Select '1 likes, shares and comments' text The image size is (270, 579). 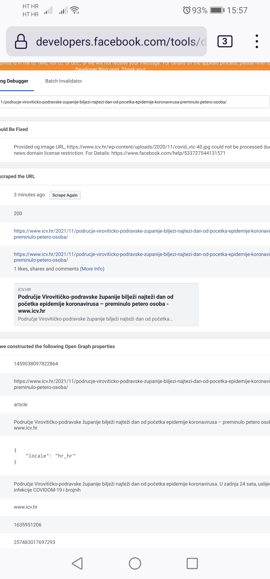[46, 269]
